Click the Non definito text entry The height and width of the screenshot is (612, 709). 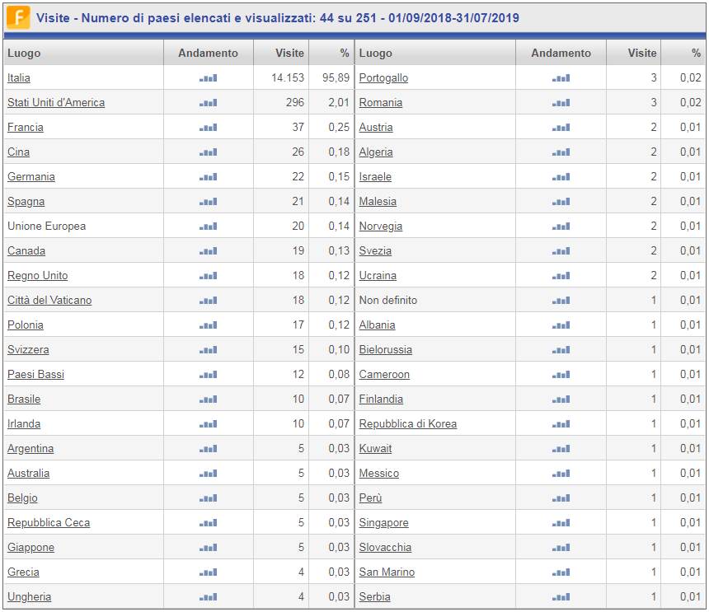388,300
